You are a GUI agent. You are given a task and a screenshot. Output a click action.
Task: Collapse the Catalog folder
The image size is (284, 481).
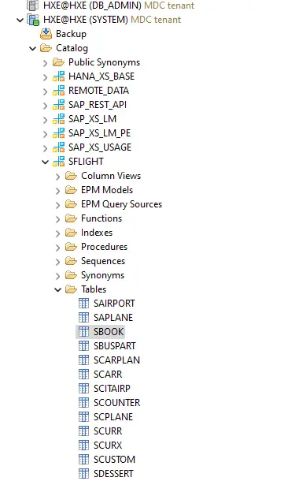33,48
